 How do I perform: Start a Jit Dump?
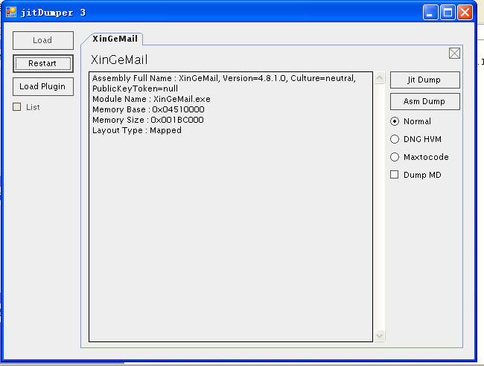[x=424, y=80]
